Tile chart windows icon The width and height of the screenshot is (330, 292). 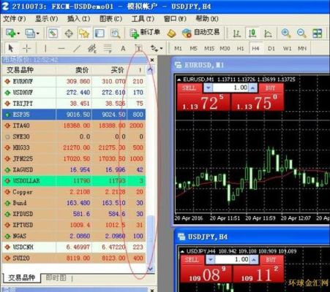coord(317,34)
